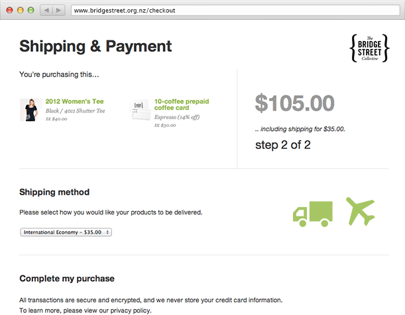Viewport: 405px width, 315px height.
Task: Click the Women's Tee product thumbnail
Action: tap(31, 110)
